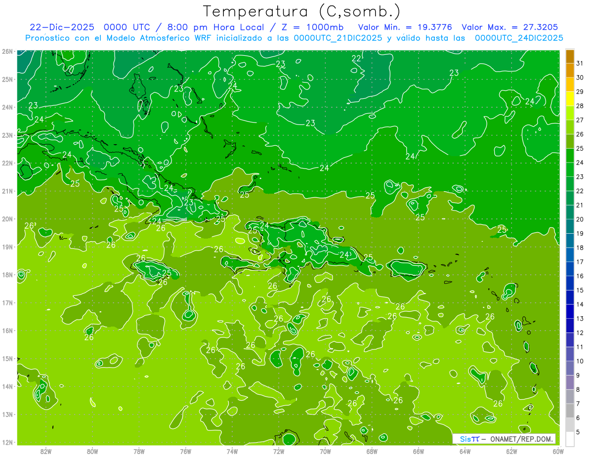Click the color bar label "20"

(x=580, y=219)
